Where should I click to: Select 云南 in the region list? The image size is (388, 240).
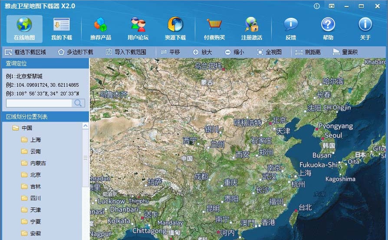click(36, 151)
